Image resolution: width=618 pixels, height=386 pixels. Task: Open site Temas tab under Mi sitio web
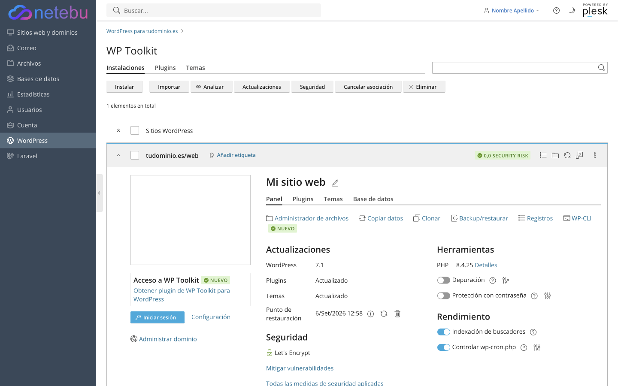pos(333,199)
